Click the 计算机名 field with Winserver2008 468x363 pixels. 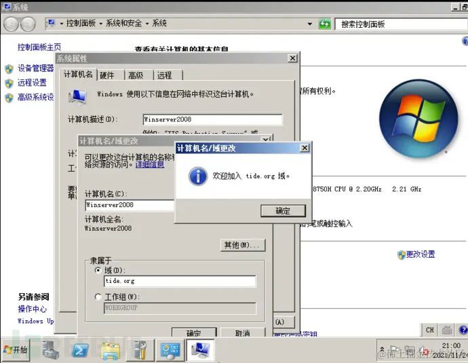(130, 205)
